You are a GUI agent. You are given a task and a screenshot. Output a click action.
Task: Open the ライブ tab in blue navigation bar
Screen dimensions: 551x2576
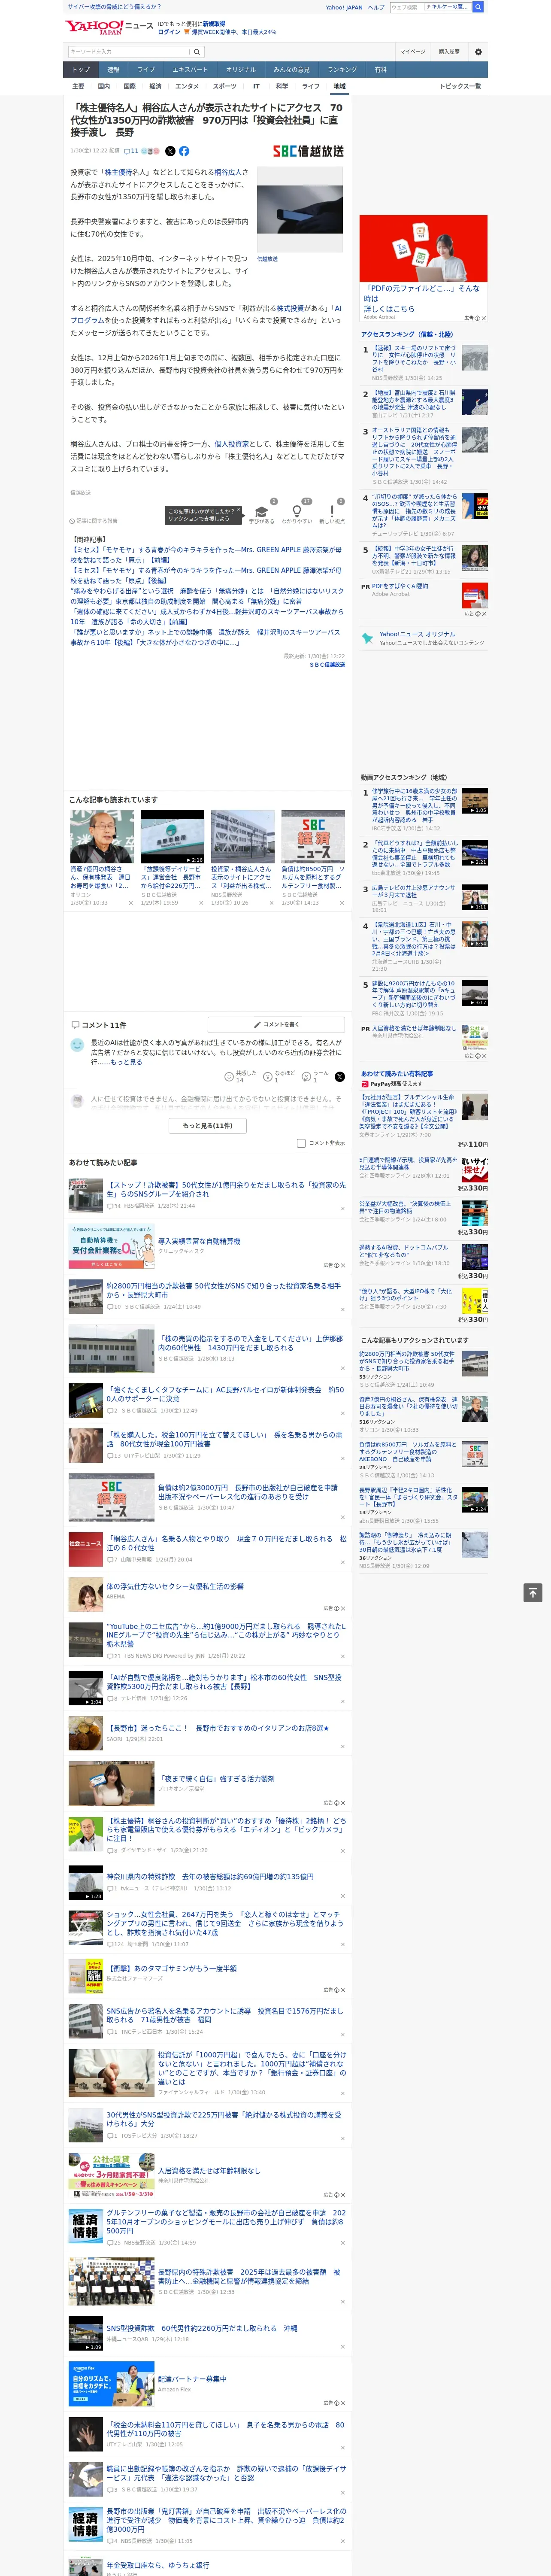point(146,69)
